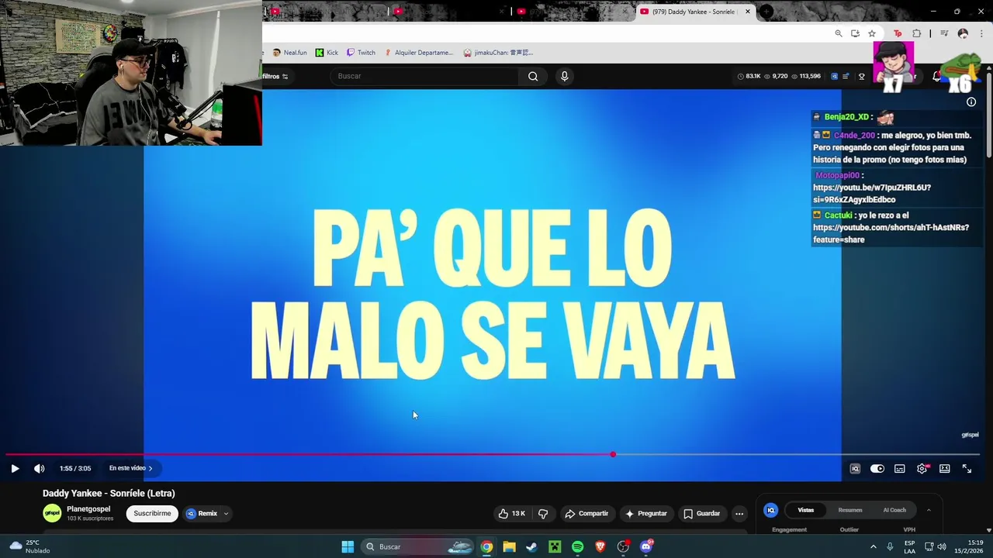Click the blue IQ logo in panel
Image resolution: width=993 pixels, height=558 pixels.
tap(771, 510)
